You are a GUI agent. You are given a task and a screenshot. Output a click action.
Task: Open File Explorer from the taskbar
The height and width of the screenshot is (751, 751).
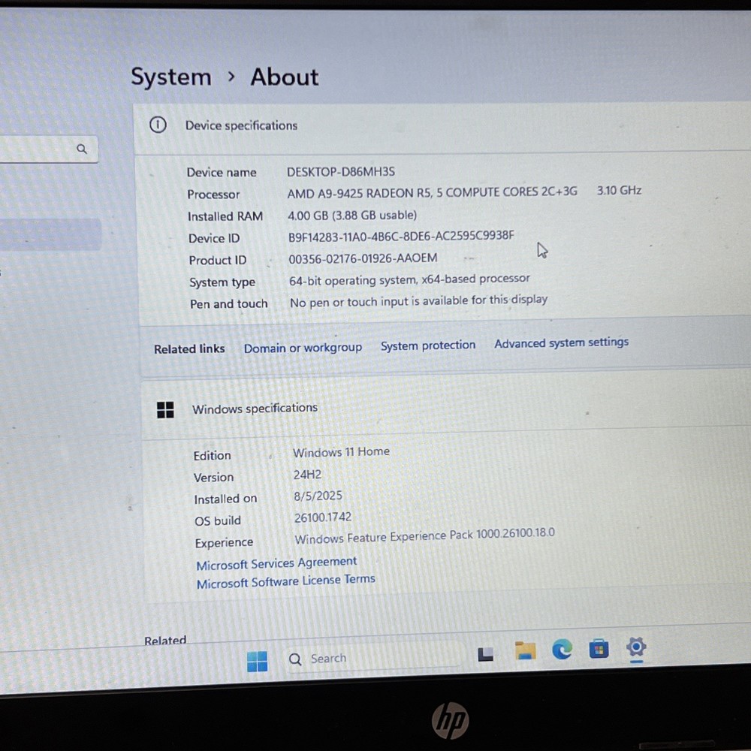pyautogui.click(x=525, y=650)
